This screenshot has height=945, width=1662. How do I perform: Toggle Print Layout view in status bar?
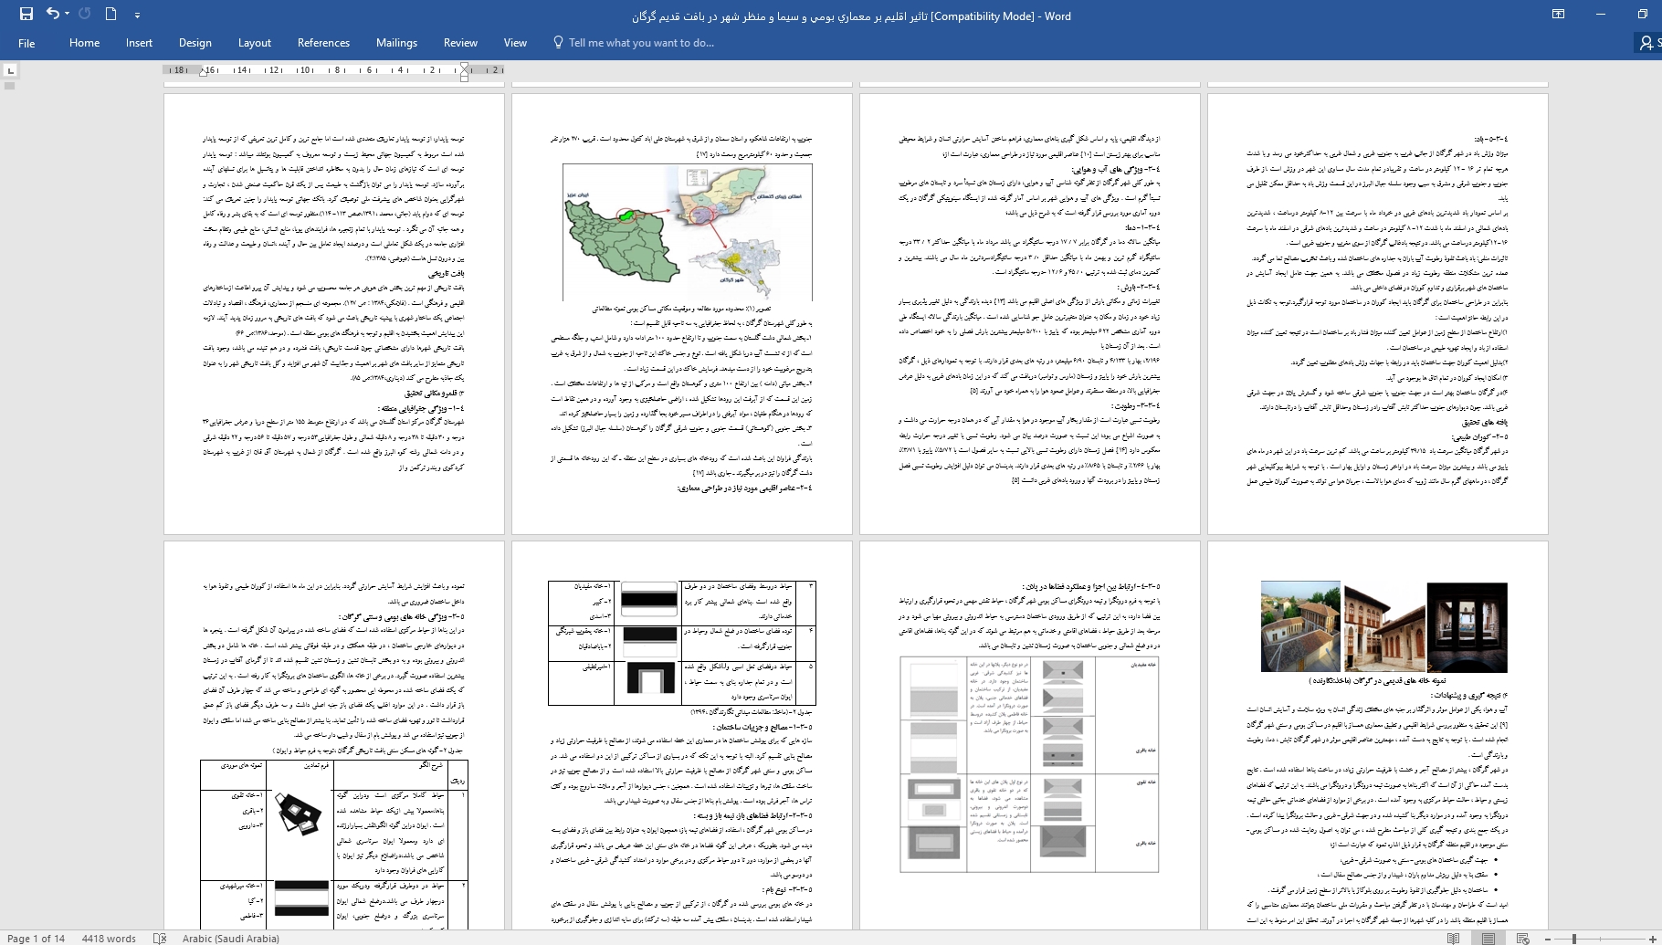tap(1488, 938)
